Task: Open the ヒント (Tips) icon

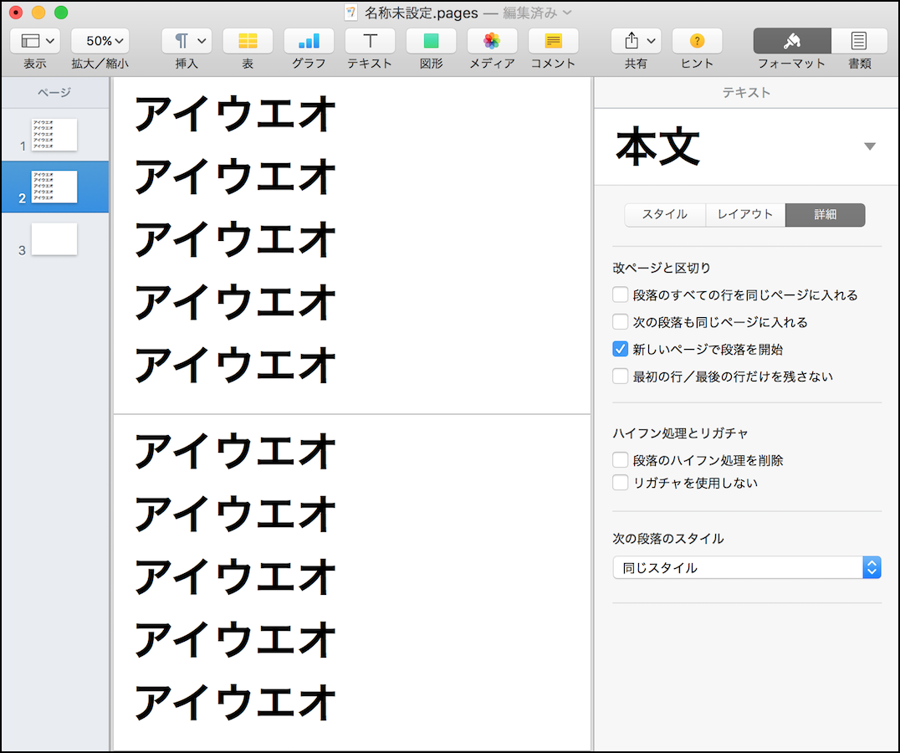Action: coord(697,41)
